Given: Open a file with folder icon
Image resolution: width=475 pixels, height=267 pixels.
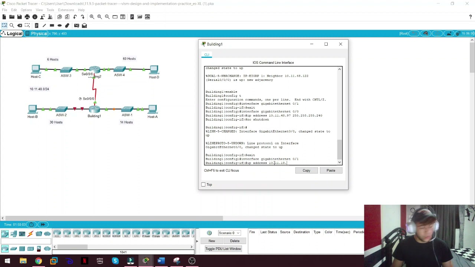Looking at the screenshot, I should point(12,17).
